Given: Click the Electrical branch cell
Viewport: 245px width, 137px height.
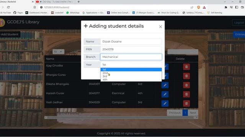Looking at the screenshot, I should point(118,93).
